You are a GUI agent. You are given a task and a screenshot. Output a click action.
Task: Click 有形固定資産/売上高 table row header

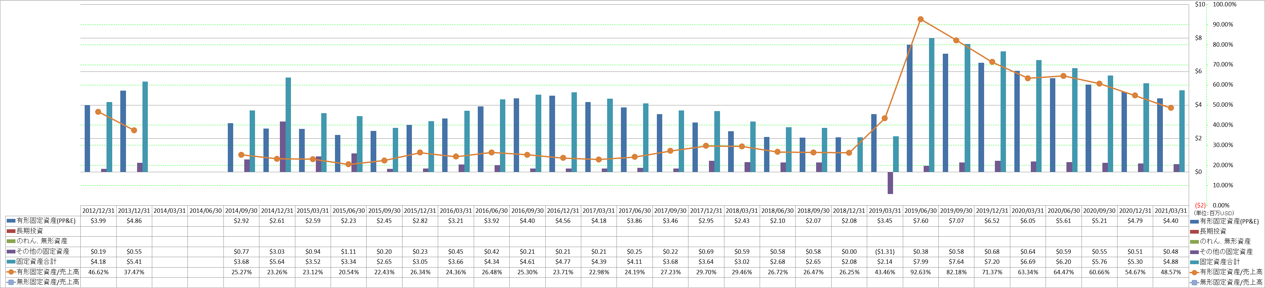43,272
